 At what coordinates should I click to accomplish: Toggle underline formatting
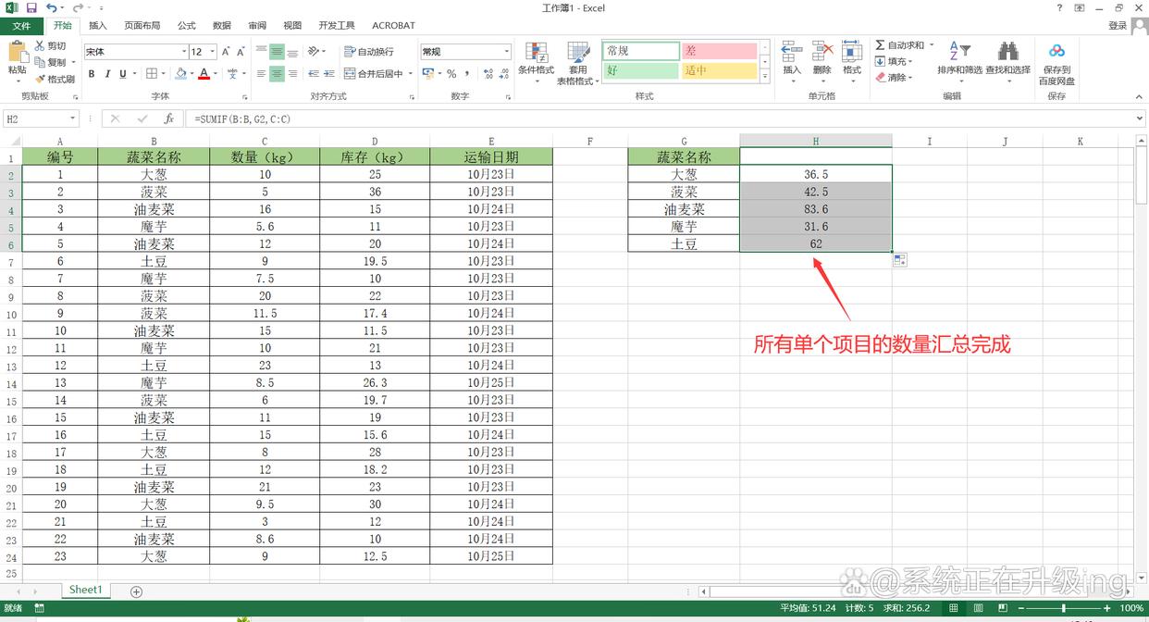(x=123, y=74)
